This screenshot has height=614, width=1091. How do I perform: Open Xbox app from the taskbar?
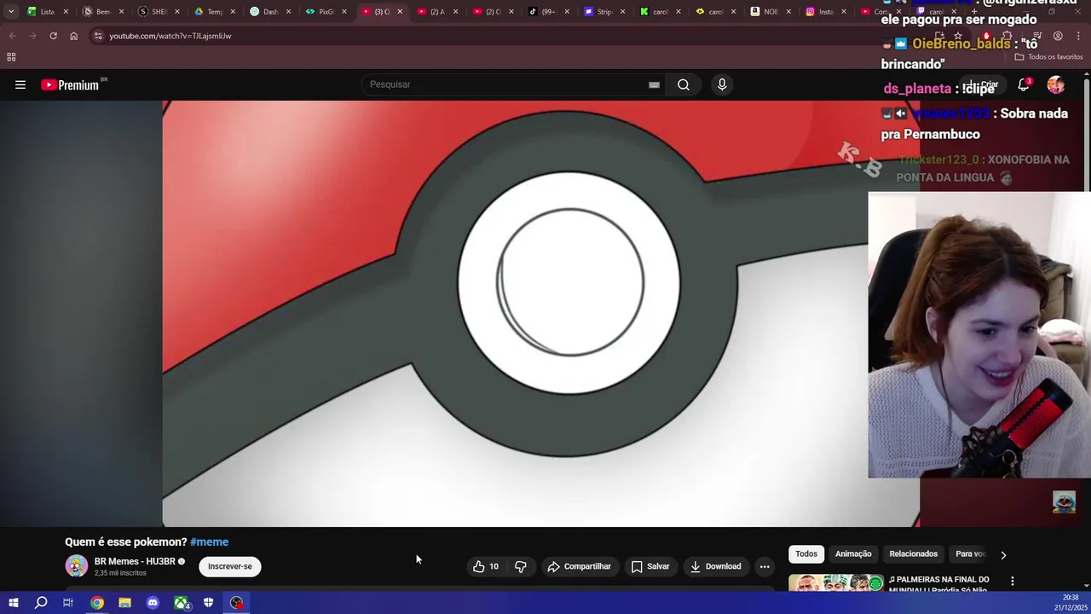click(182, 603)
